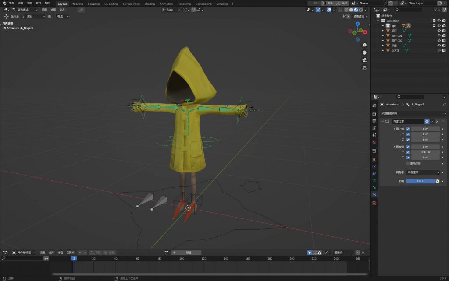This screenshot has height=281, width=449.
Task: Remove the limit location constraint with X
Action: 437,122
